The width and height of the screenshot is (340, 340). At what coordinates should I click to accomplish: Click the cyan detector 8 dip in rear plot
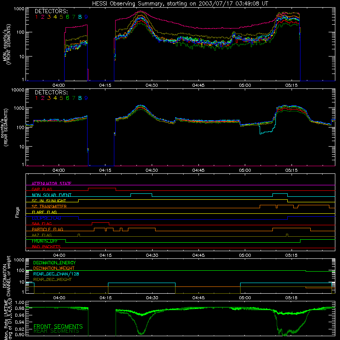tap(267, 132)
